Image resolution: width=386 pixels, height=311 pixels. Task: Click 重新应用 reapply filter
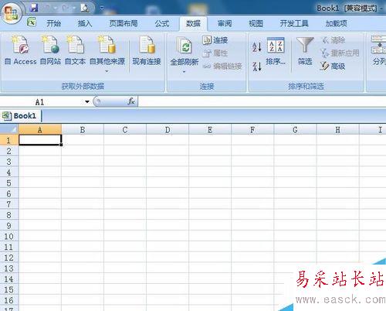coord(340,53)
